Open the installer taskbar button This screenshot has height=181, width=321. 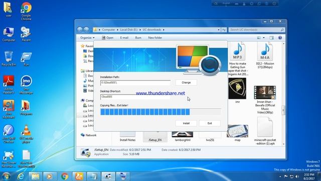point(108,176)
